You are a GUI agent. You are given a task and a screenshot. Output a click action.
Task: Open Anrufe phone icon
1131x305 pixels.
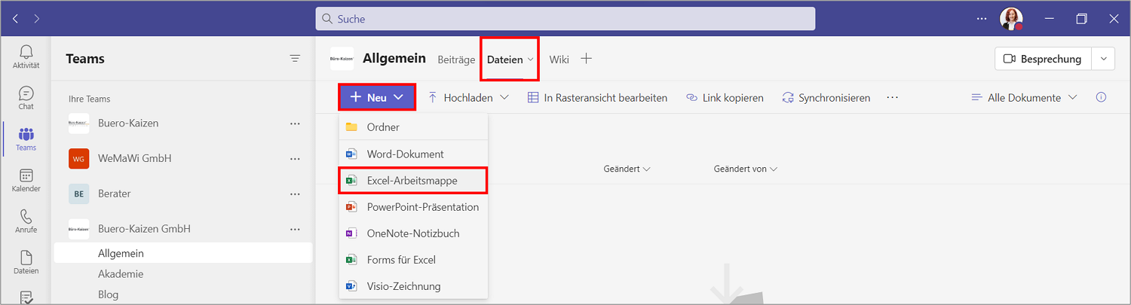[x=26, y=221]
